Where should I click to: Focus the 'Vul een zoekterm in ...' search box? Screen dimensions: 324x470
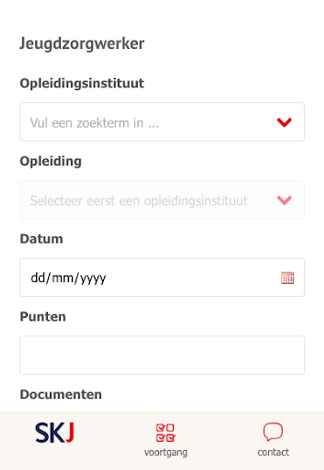click(162, 122)
